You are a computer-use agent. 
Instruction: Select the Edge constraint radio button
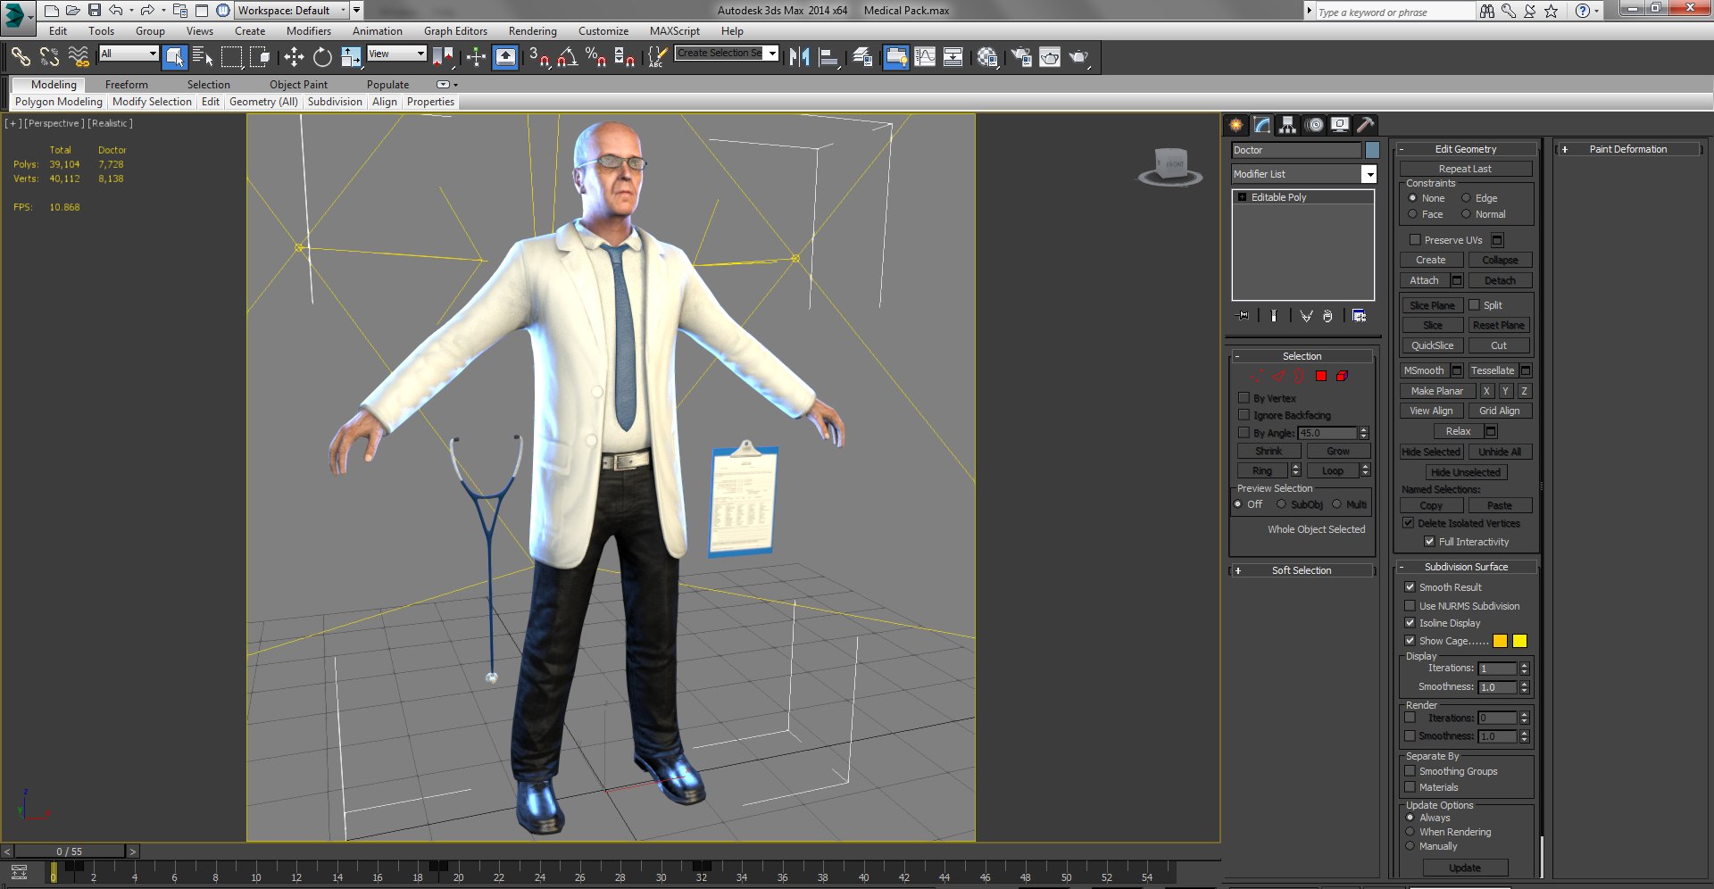(1465, 198)
